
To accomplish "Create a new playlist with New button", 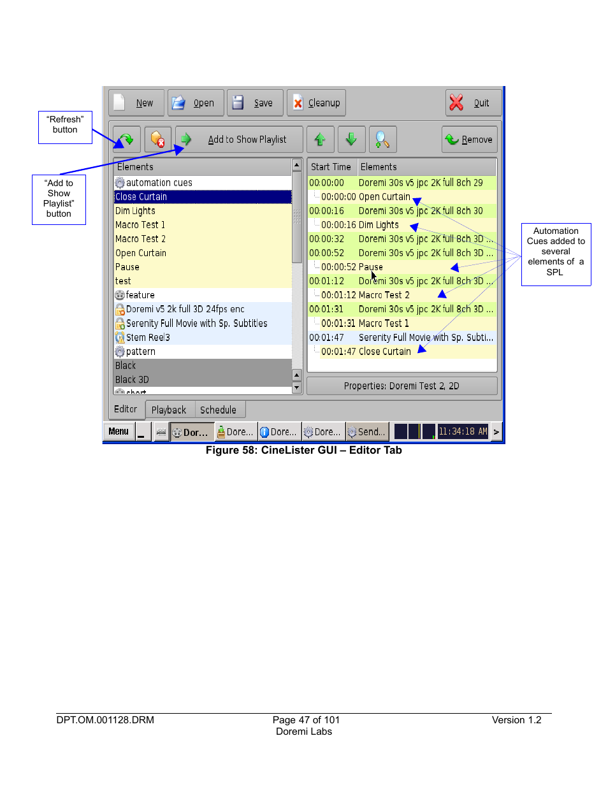I will tap(136, 103).
